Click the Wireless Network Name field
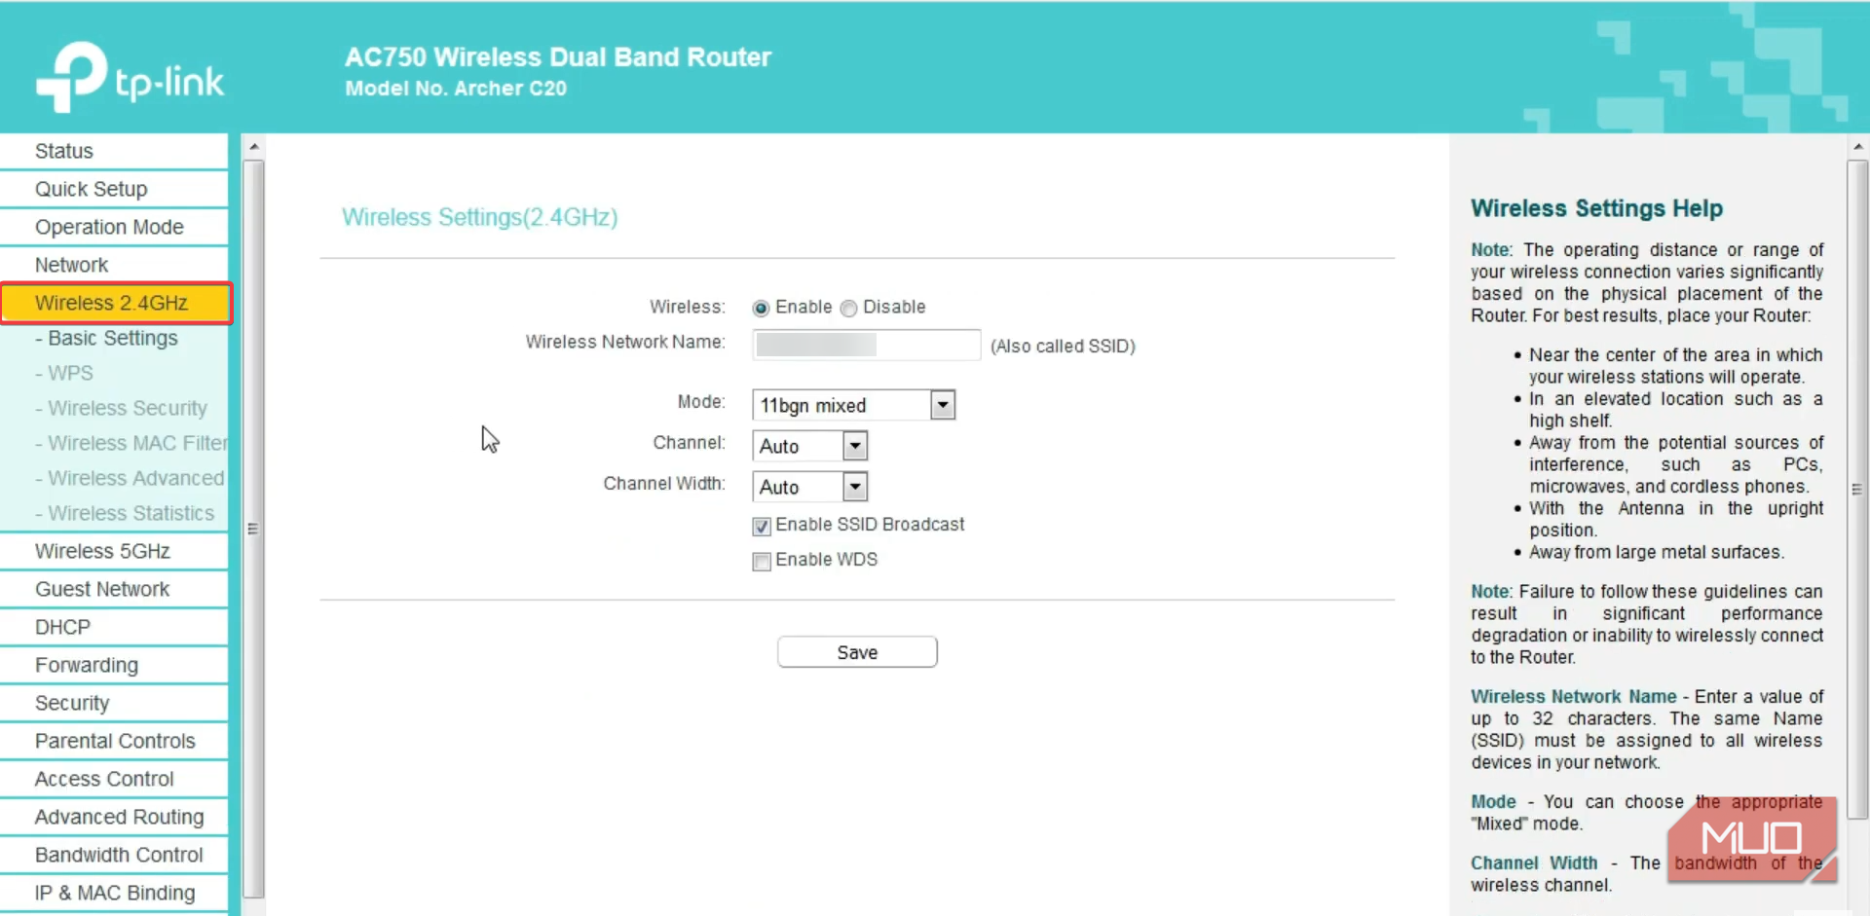1870x916 pixels. [866, 345]
